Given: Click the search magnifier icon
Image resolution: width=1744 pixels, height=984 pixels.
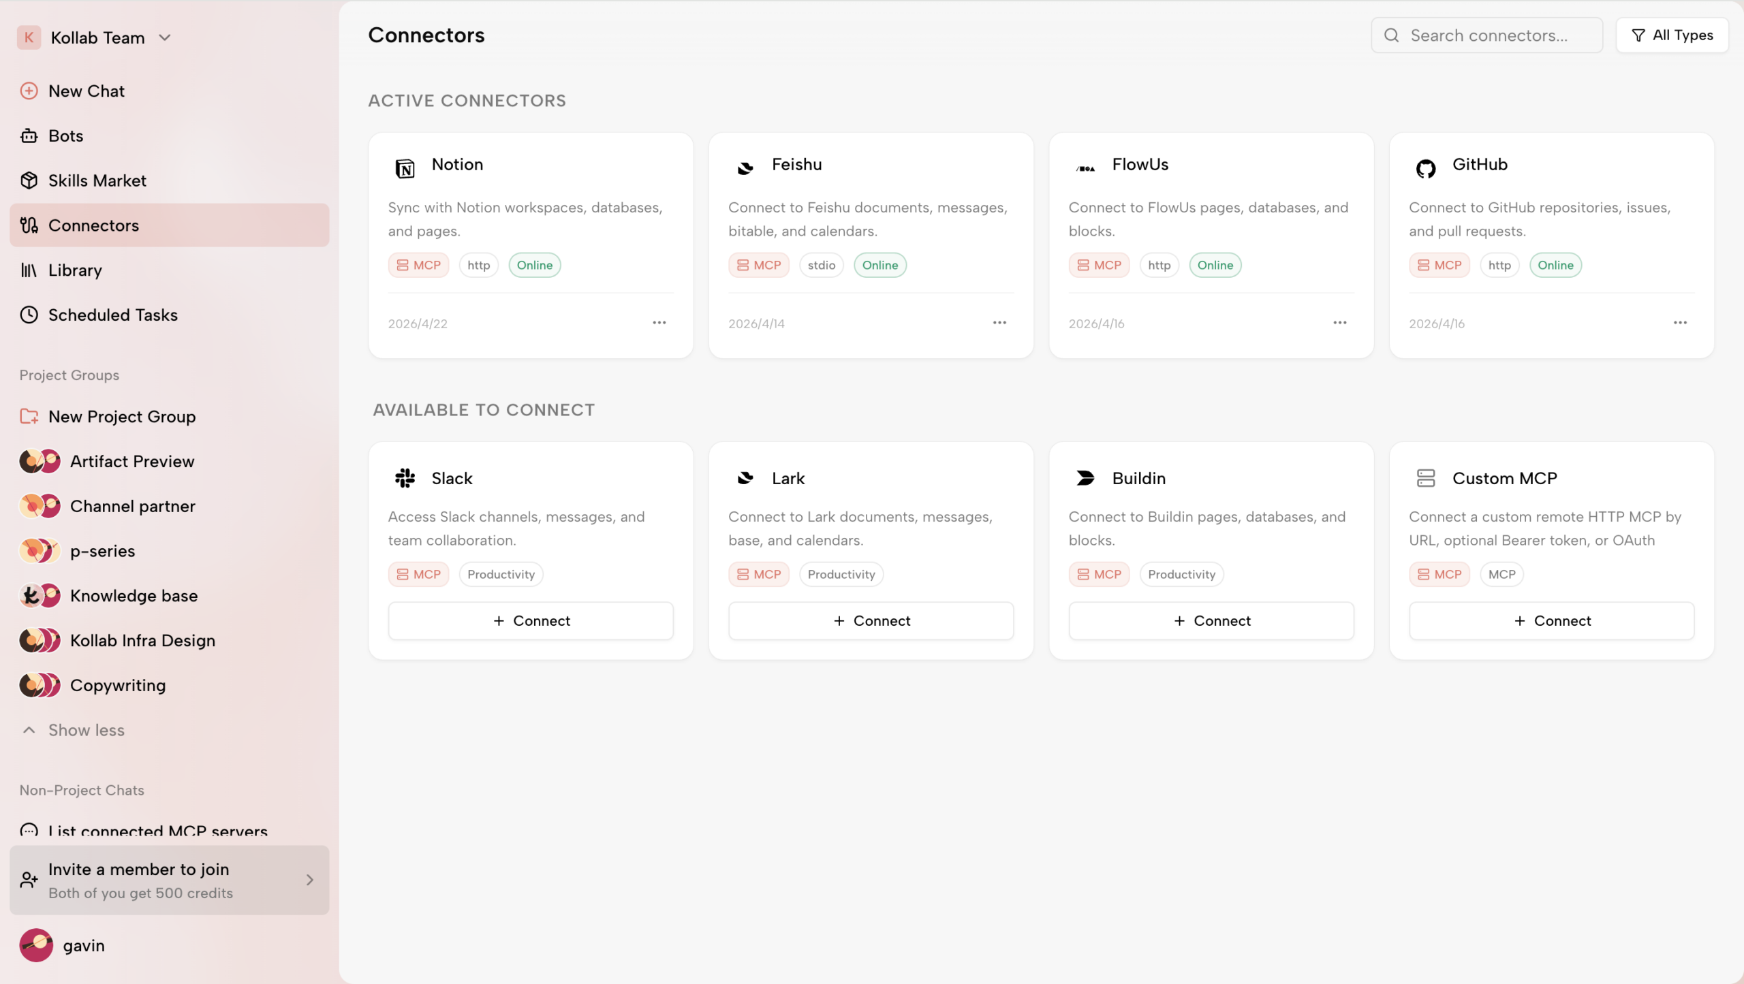Looking at the screenshot, I should tap(1392, 35).
